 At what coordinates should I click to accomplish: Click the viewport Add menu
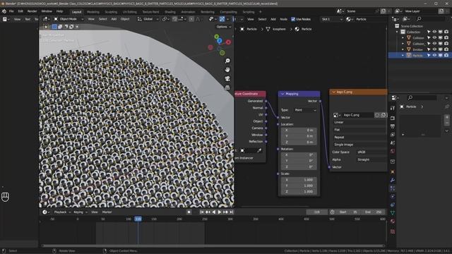click(x=114, y=19)
